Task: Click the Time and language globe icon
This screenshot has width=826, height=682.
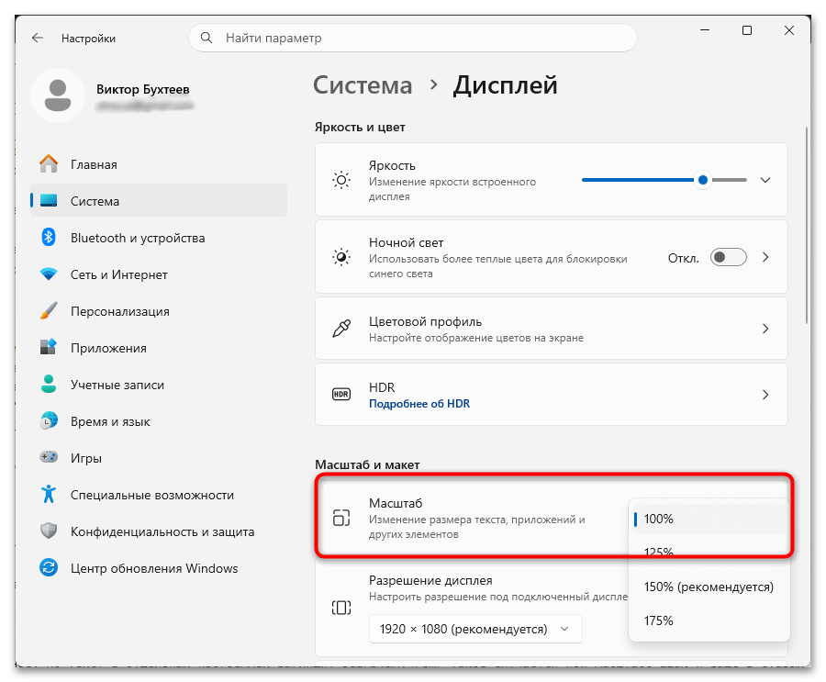Action: tap(49, 420)
